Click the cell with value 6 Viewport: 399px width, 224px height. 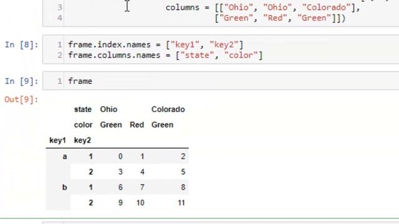click(120, 187)
